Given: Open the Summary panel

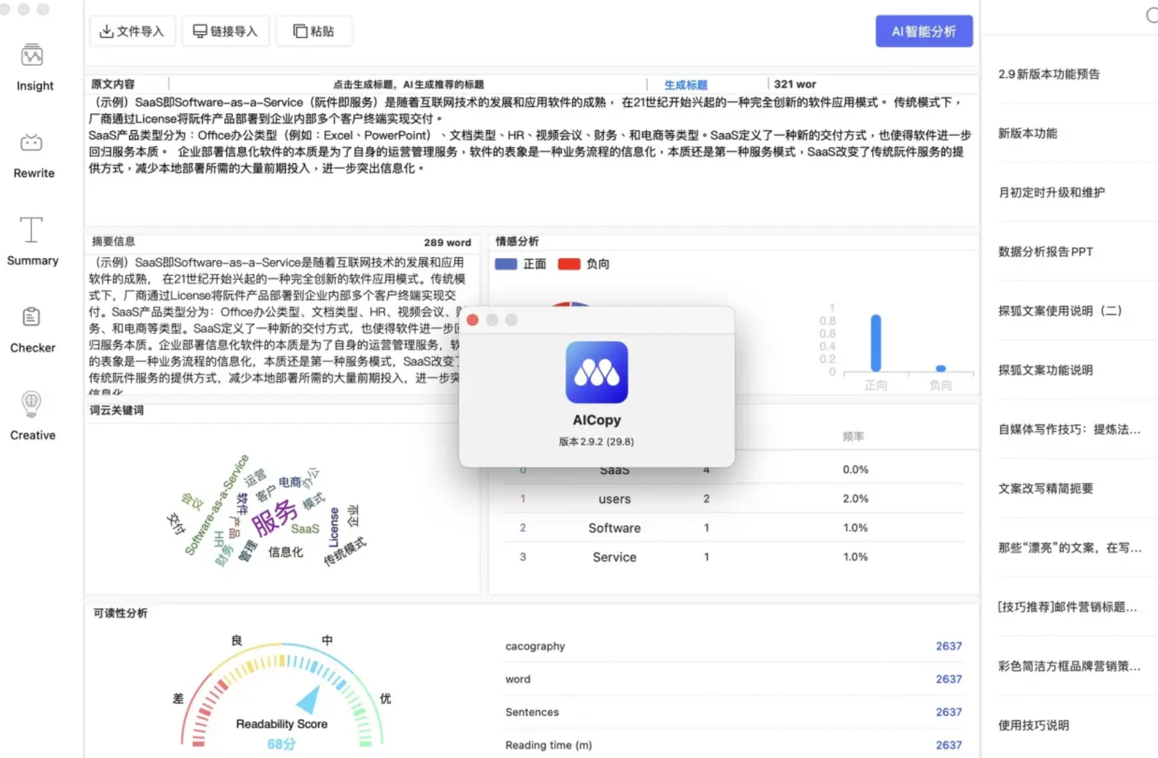Looking at the screenshot, I should pyautogui.click(x=32, y=241).
